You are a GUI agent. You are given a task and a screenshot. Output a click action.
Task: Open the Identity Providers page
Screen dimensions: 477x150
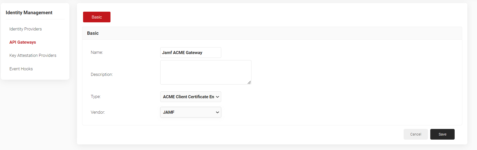[x=25, y=29]
